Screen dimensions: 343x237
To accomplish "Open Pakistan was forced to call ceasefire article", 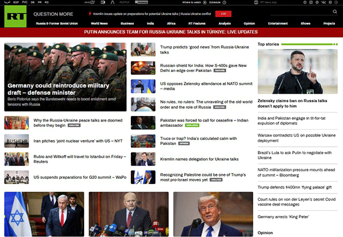I will point(204,123).
